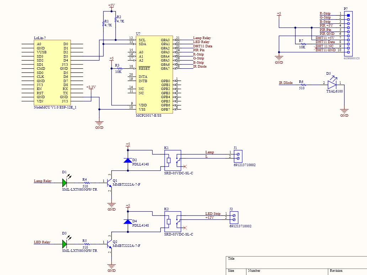Viewport: 367px width, 275px height.
Task: Click the TSAL6100 part label
Action: tap(335, 91)
